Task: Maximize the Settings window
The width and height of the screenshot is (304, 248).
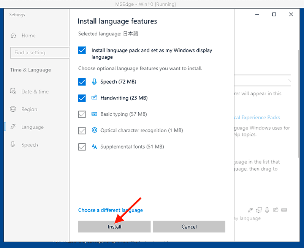Action: click(274, 15)
